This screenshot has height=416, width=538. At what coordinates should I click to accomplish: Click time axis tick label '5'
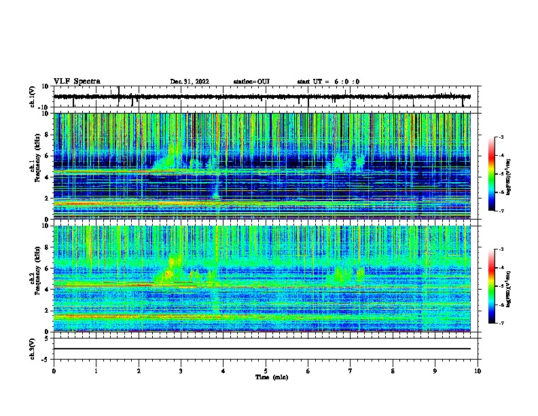pyautogui.click(x=266, y=371)
